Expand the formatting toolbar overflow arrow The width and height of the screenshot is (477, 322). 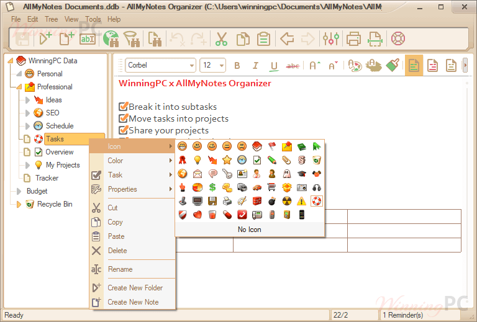point(465,65)
